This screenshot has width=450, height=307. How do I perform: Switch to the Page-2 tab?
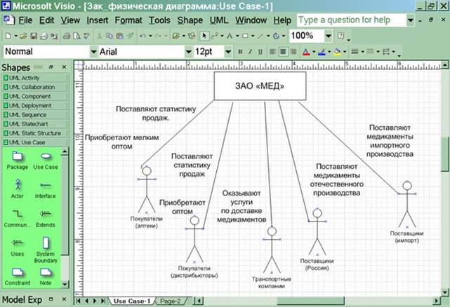pyautogui.click(x=171, y=301)
